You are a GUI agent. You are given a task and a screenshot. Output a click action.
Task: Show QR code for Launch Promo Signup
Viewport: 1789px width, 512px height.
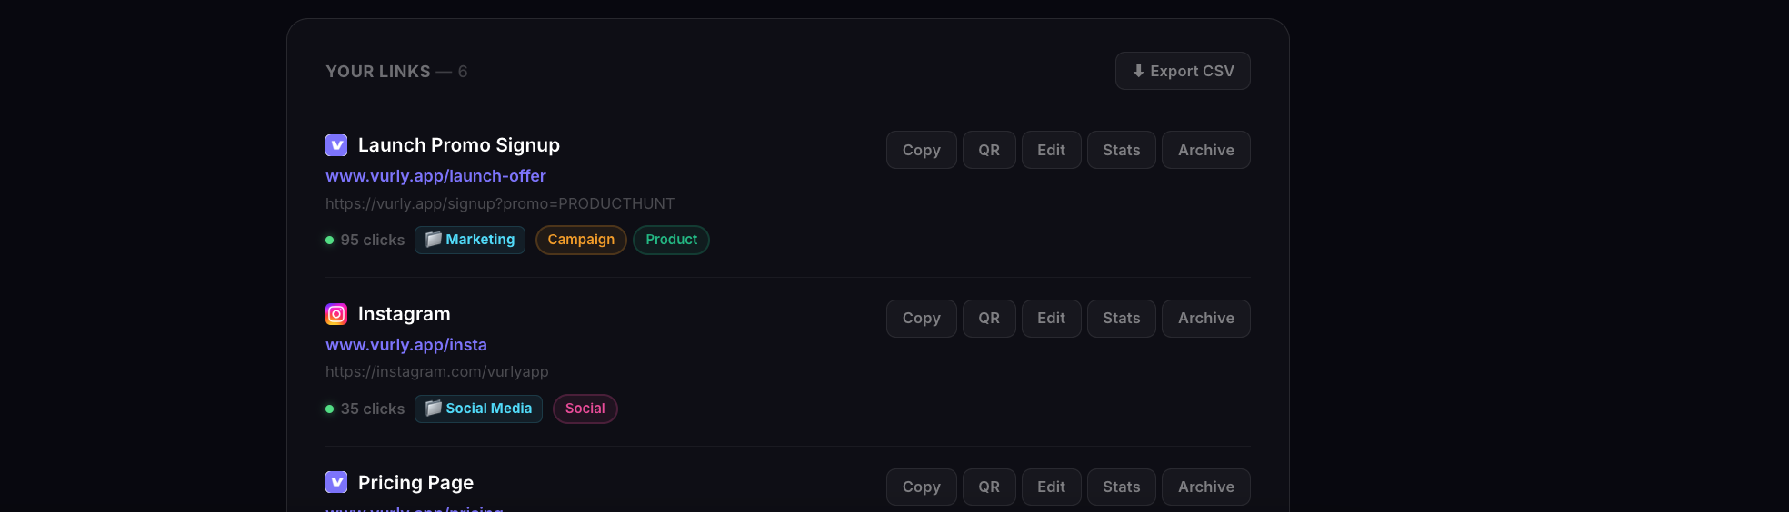[989, 150]
